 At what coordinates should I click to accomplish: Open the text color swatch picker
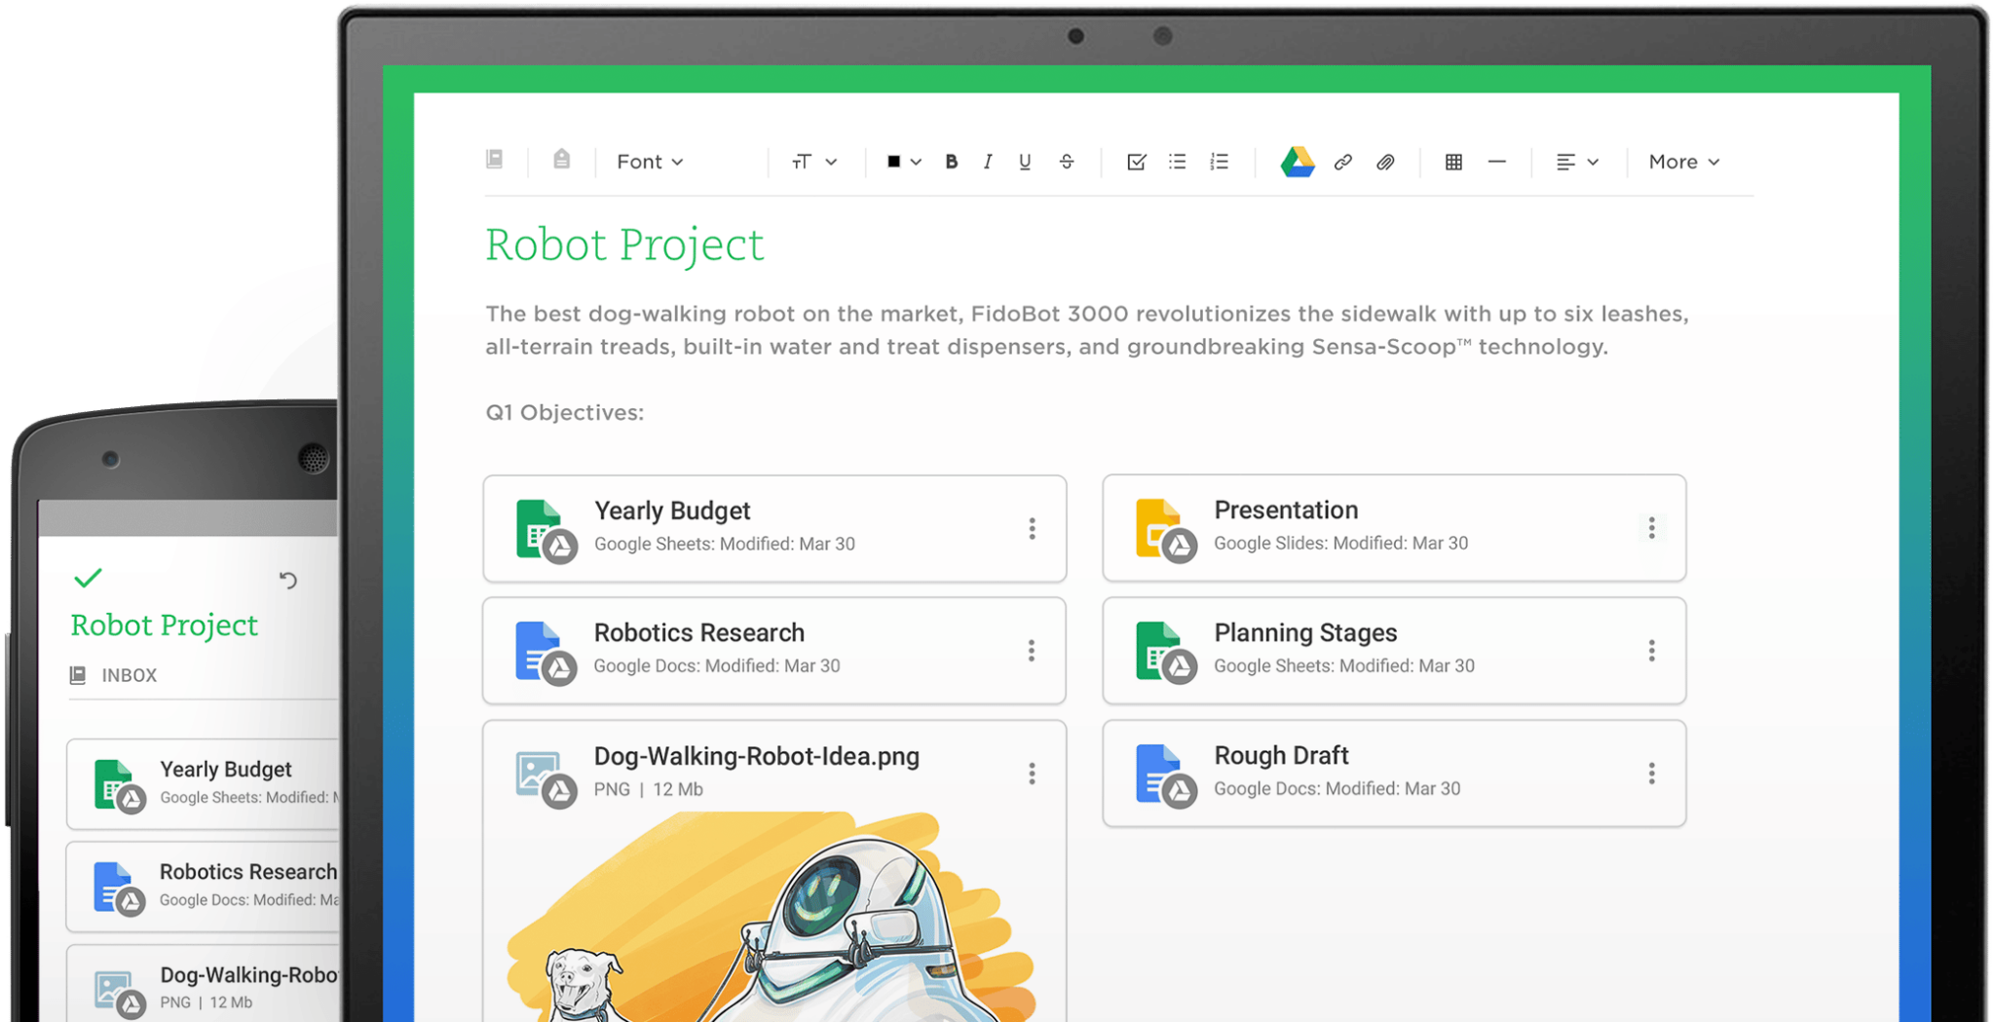tap(900, 162)
